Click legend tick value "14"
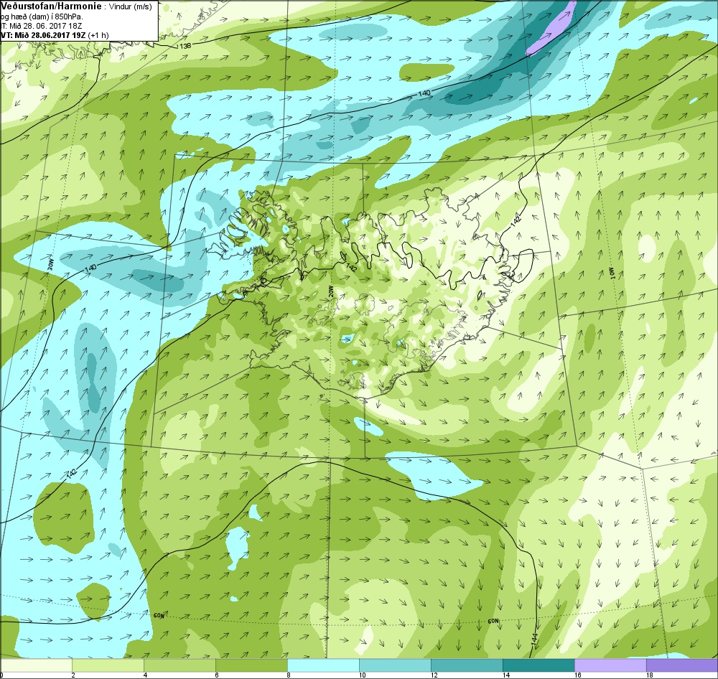718x679 pixels. click(x=505, y=675)
